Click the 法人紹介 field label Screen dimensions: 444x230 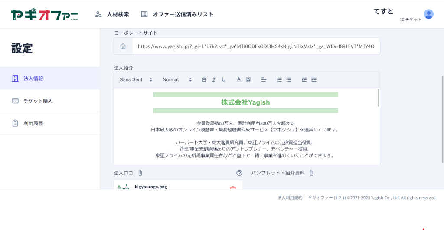coord(124,68)
